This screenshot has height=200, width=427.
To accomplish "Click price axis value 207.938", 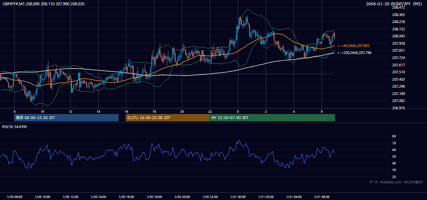I will (x=399, y=43).
